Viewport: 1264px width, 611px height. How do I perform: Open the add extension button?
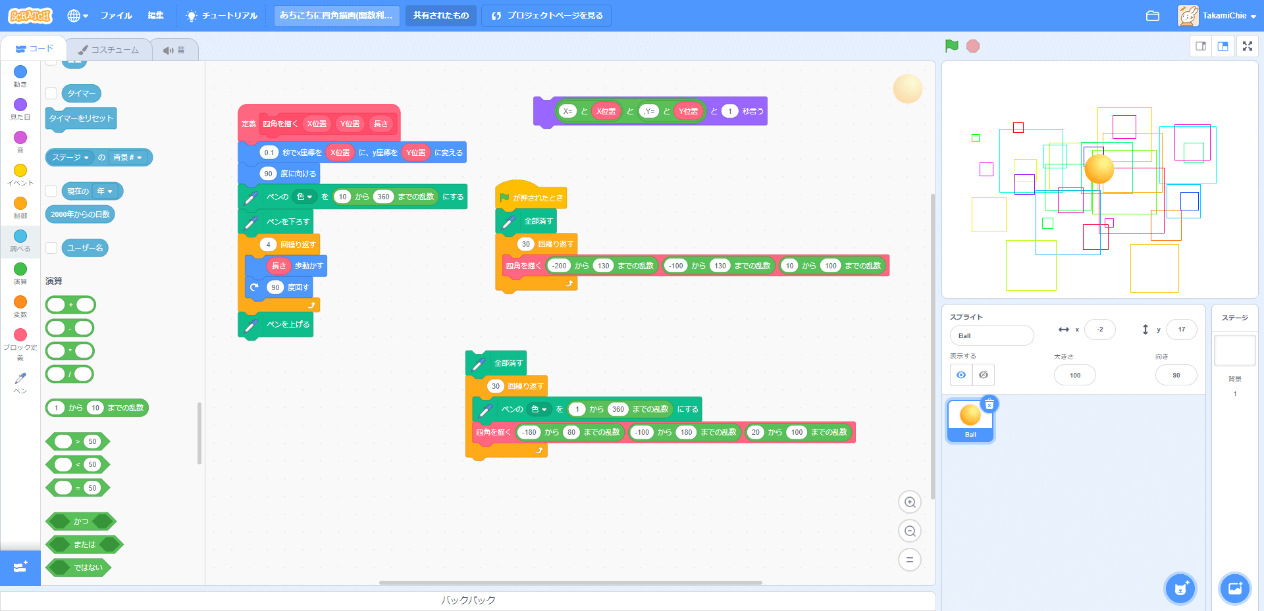tap(20, 567)
